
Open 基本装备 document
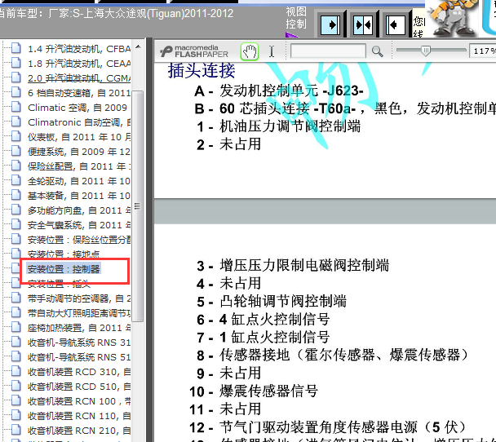point(79,196)
